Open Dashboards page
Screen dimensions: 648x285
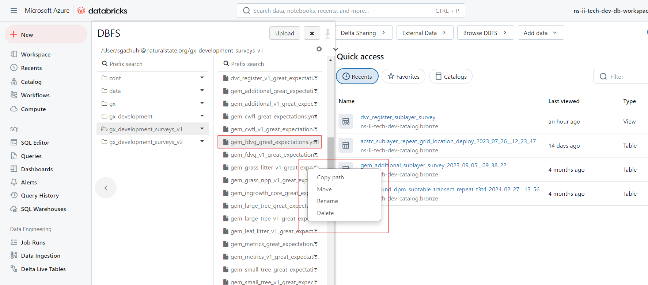pyautogui.click(x=37, y=169)
